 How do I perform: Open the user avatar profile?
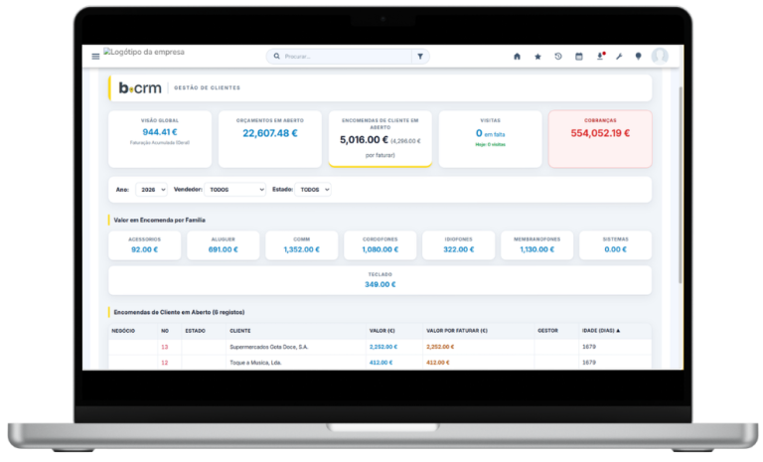(x=660, y=56)
